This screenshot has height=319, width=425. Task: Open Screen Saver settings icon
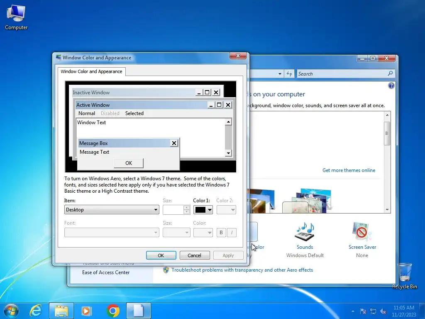coord(362,232)
